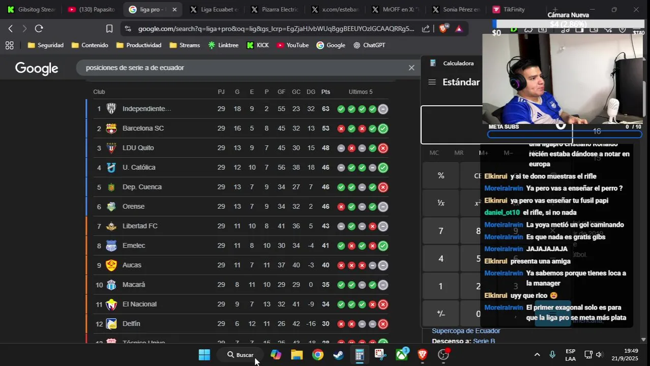
Task: Click the Google search input field
Action: click(x=244, y=68)
